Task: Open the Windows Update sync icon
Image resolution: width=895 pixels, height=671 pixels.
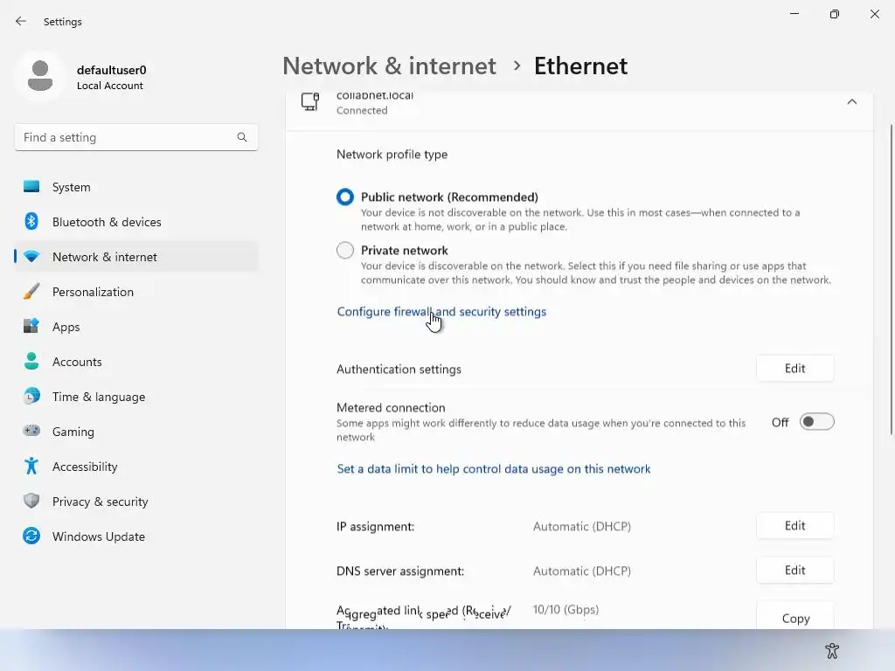Action: click(31, 536)
